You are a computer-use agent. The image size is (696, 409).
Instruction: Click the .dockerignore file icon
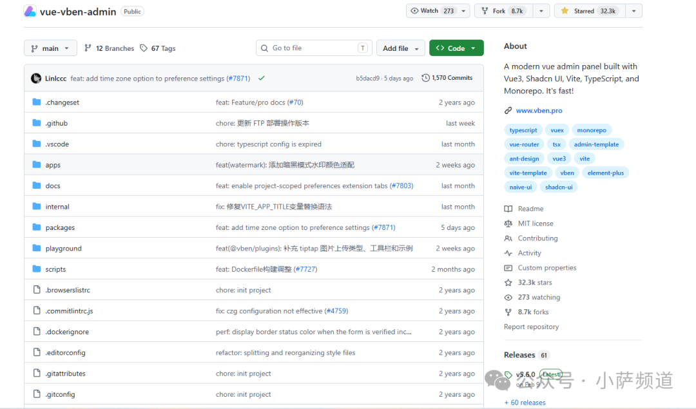[37, 331]
